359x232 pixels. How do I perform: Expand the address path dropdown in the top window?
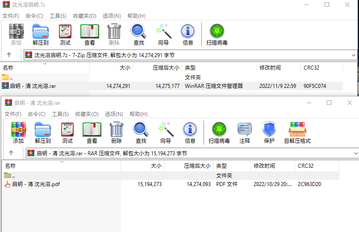(x=354, y=55)
